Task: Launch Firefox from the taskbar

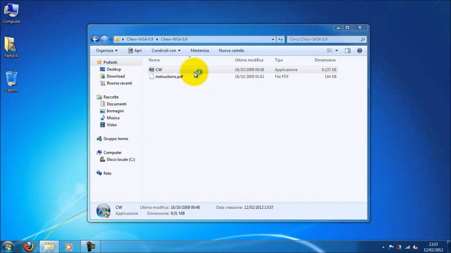Action: pyautogui.click(x=29, y=247)
